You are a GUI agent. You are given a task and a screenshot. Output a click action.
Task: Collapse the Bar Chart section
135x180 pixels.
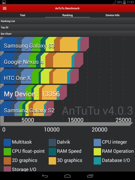[67, 34]
